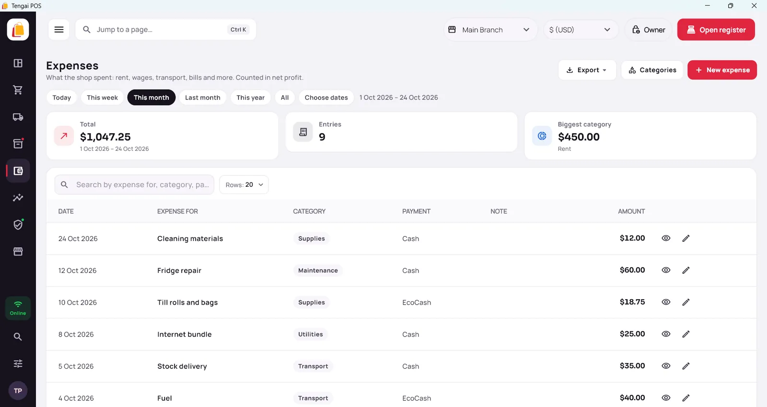Open the $ (USD) currency dropdown
Image resolution: width=767 pixels, height=407 pixels.
click(x=580, y=30)
